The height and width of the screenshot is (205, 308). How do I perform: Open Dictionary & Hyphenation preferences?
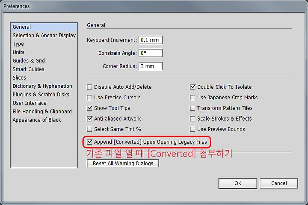[x=44, y=86]
